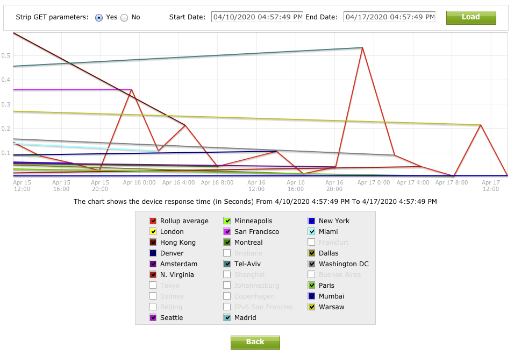
Task: Select Yes for Strip GET parameters
Action: 99,18
